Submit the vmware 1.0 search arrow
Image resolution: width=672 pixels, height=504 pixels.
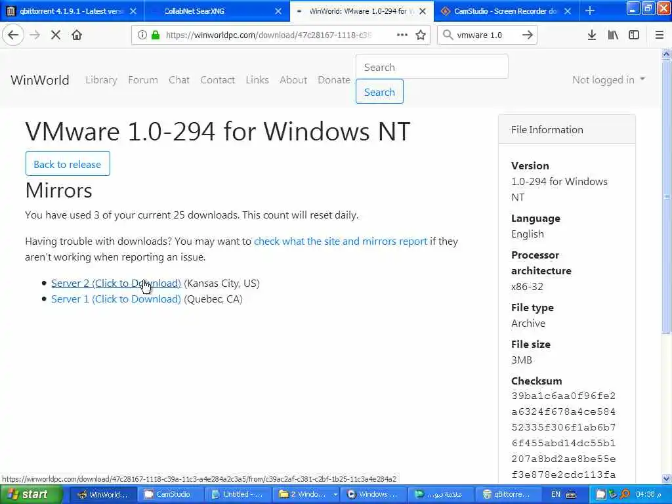(528, 35)
